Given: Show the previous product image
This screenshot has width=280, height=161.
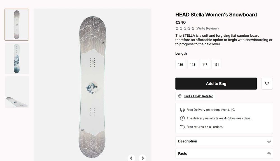Looking at the screenshot, I should (x=131, y=158).
